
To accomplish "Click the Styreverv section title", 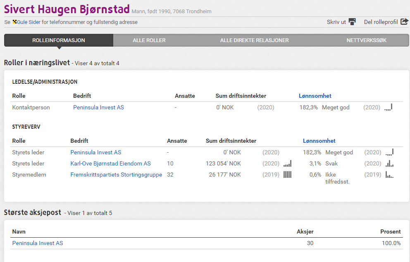I will 26,127.
